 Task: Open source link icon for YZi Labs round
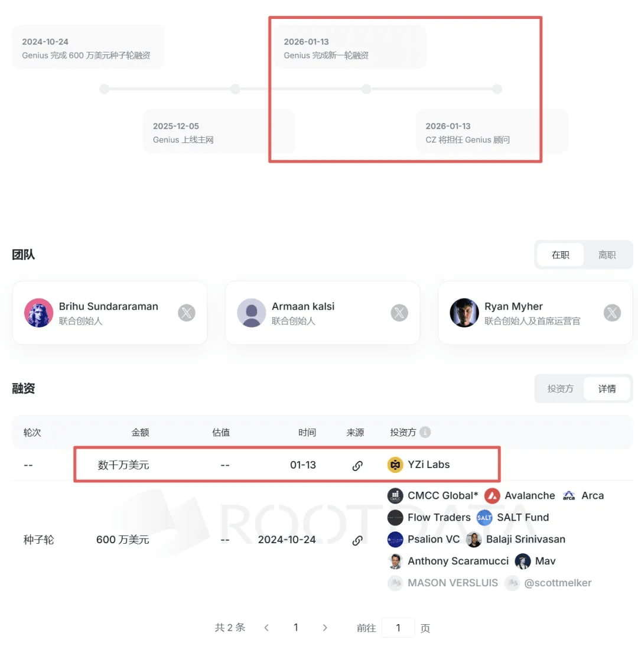pyautogui.click(x=357, y=466)
